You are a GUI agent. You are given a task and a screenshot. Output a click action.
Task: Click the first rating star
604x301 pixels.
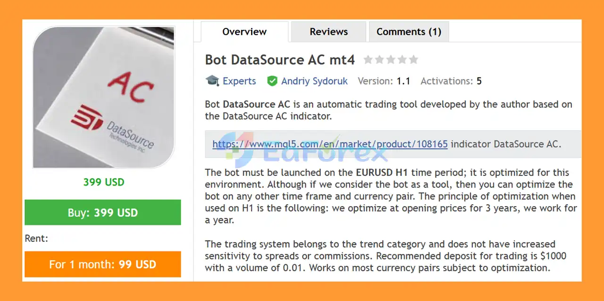point(369,60)
